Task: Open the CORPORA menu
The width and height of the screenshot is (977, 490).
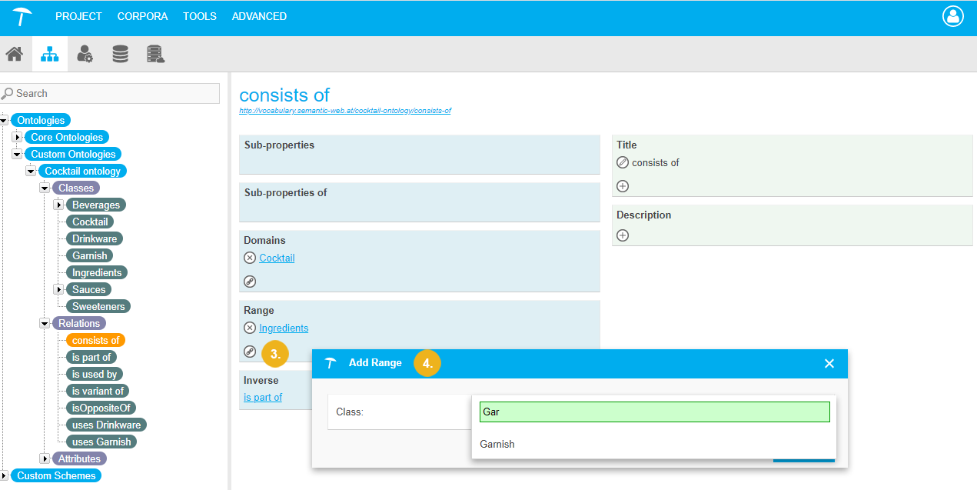Action: pos(142,16)
